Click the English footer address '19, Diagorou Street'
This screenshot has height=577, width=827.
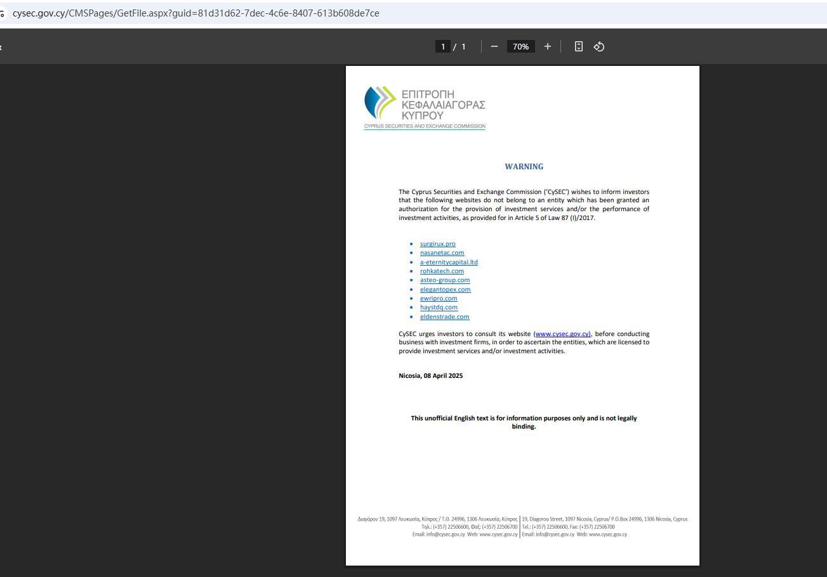pos(604,519)
